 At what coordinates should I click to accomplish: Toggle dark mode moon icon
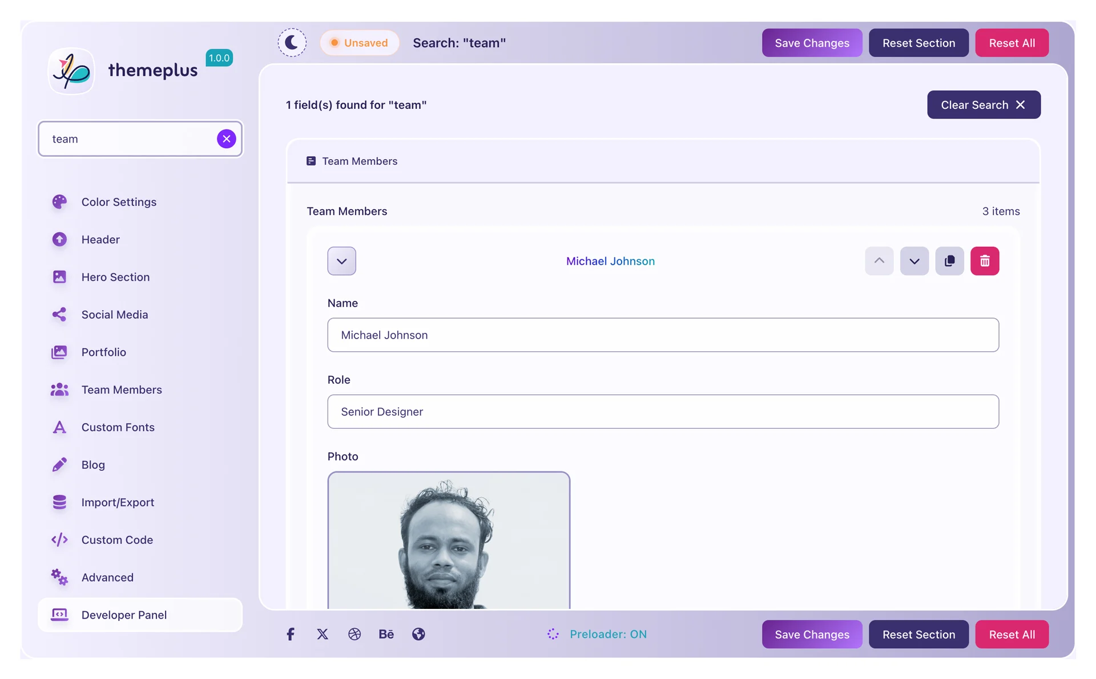coord(292,43)
